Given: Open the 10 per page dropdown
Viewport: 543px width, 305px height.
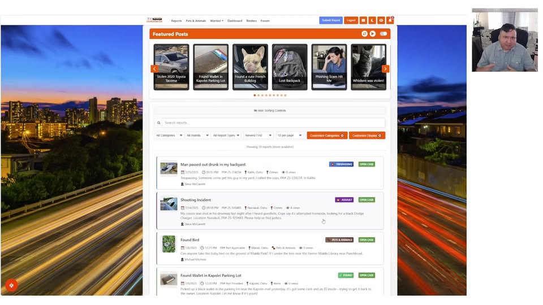Looking at the screenshot, I should pyautogui.click(x=289, y=136).
